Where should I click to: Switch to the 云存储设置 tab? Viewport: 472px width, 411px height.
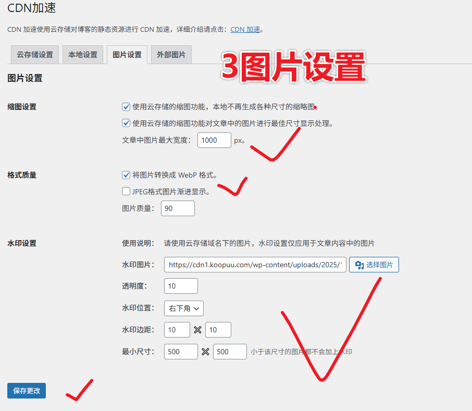[34, 54]
